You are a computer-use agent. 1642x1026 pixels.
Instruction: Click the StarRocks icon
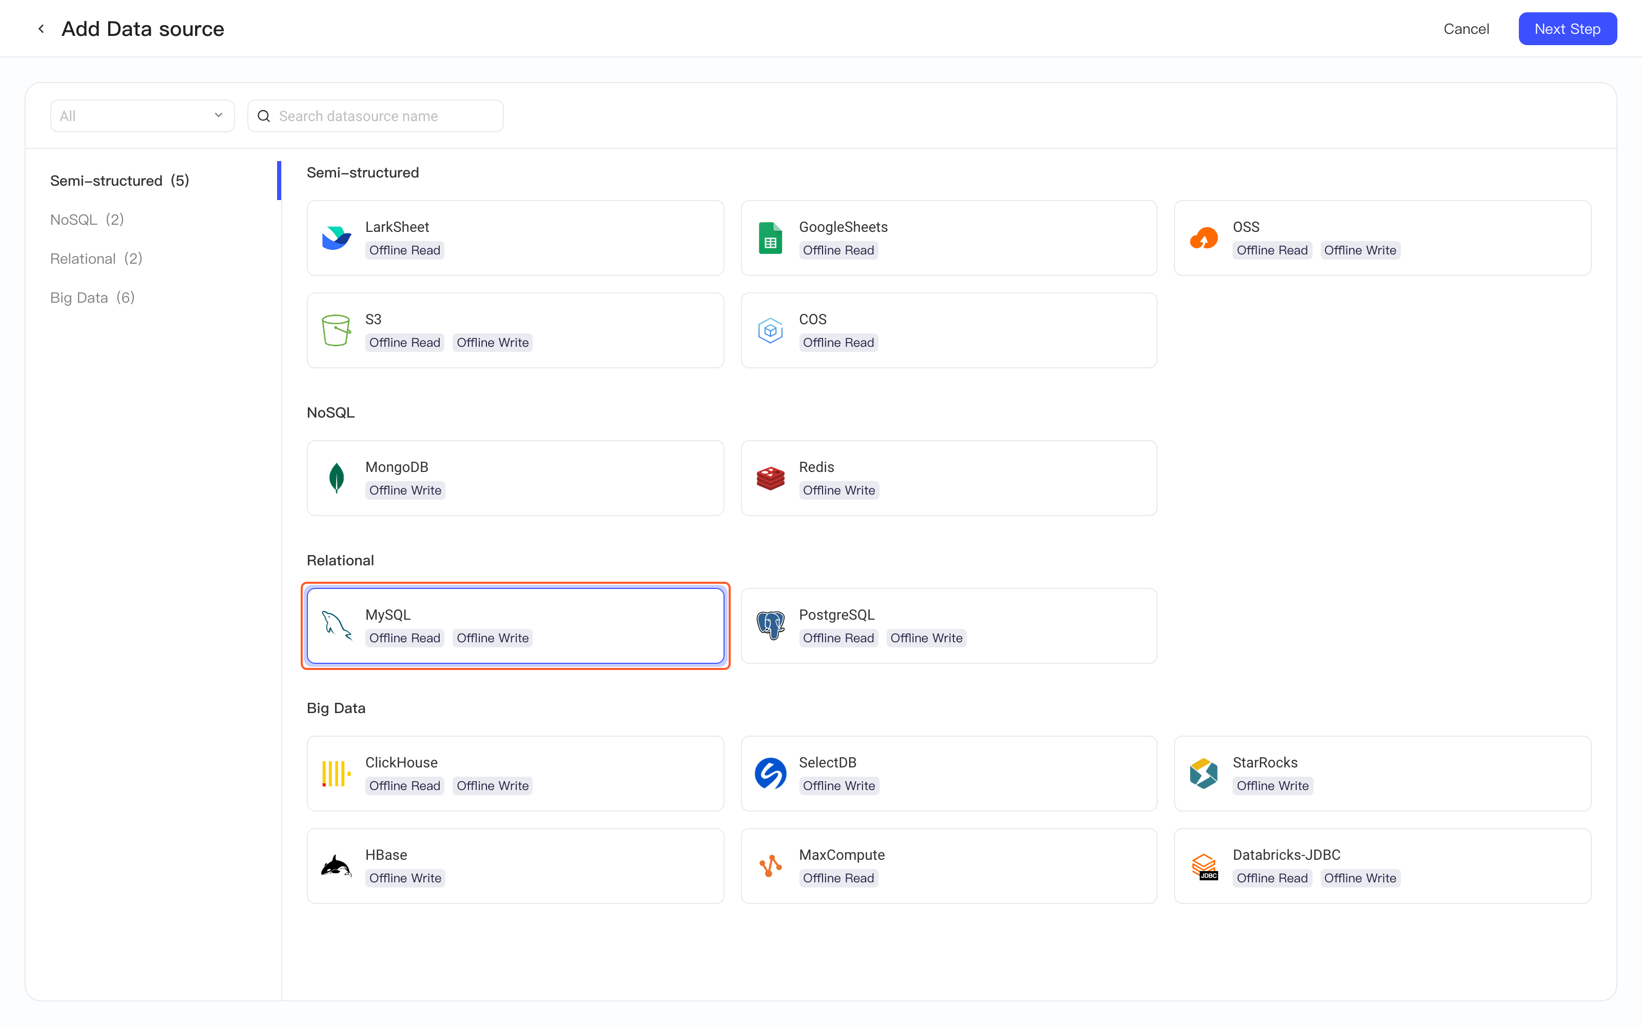1204,774
